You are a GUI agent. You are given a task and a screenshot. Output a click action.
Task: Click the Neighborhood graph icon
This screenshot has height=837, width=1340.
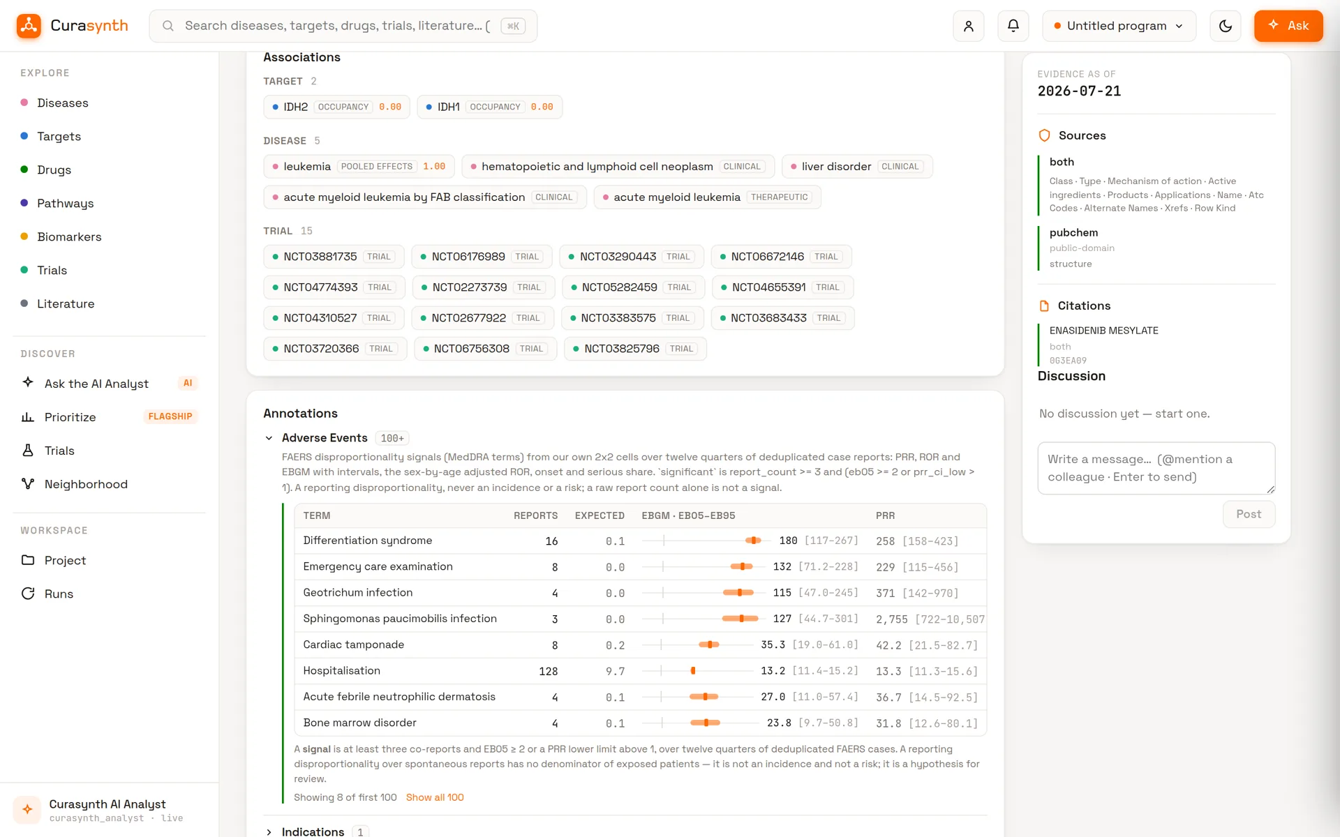tap(28, 483)
